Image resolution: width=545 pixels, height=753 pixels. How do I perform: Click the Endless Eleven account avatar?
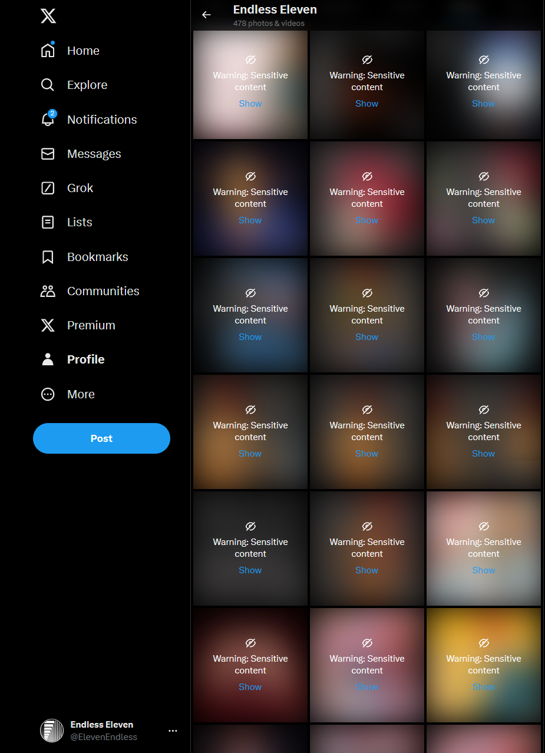click(x=52, y=731)
